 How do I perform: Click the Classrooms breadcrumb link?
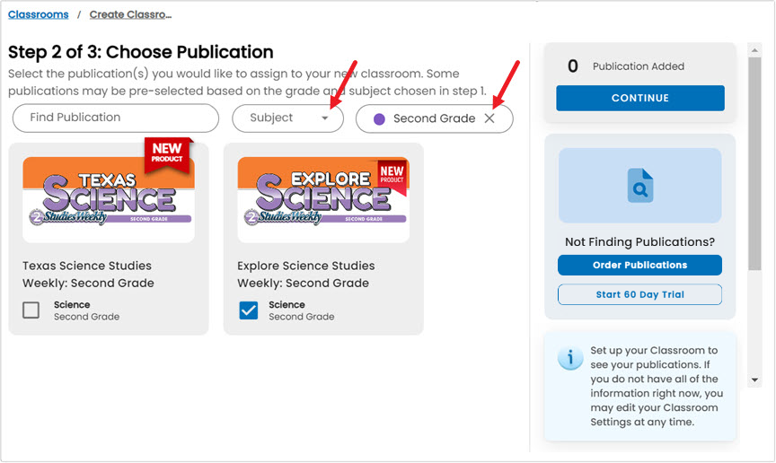tap(38, 14)
